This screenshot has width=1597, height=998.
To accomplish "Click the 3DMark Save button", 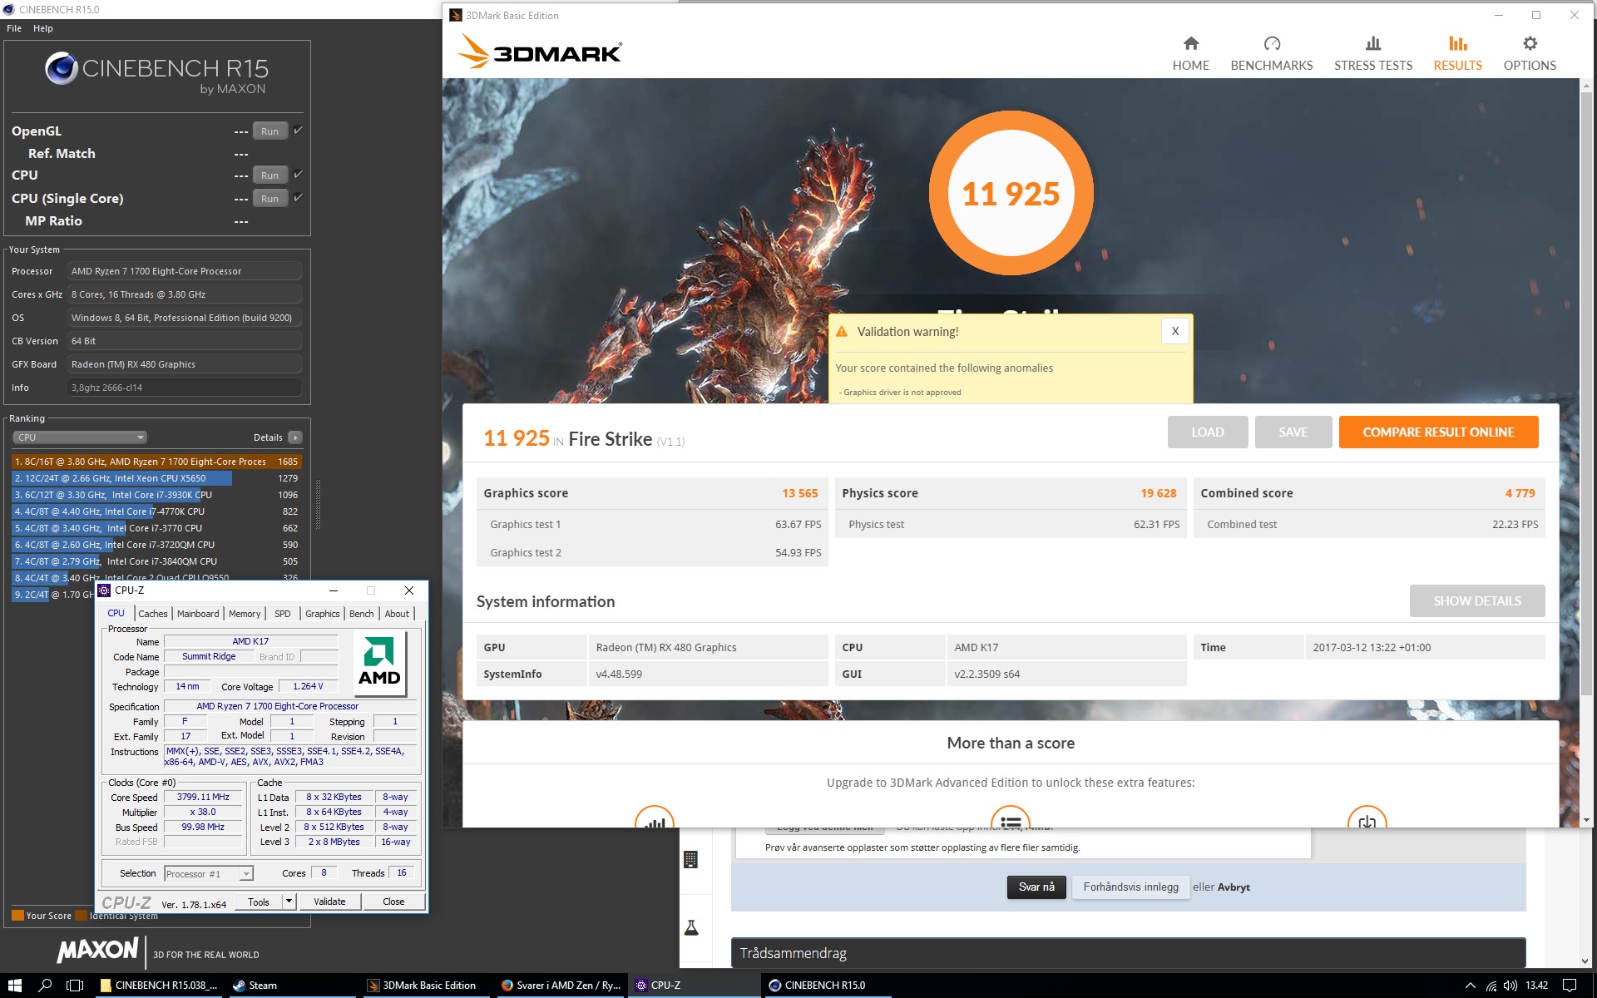I will 1293,432.
